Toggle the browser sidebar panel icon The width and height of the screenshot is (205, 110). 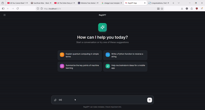tap(3, 9)
